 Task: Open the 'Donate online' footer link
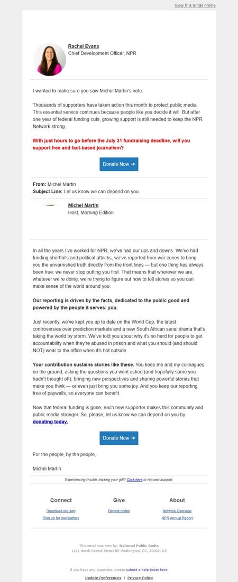(119, 511)
